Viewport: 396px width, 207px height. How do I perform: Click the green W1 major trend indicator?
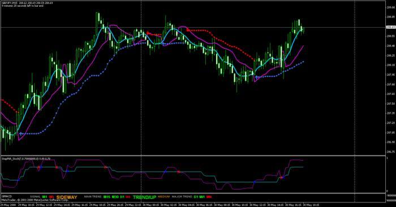coord(202,197)
